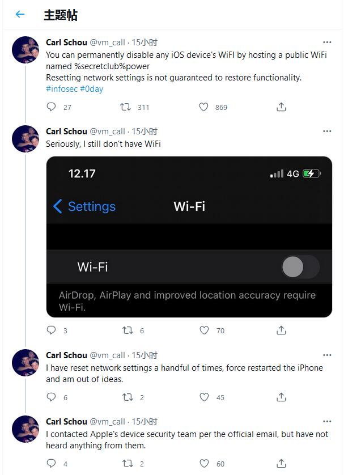Share the last tweet
This screenshot has width=344, height=475.
(x=281, y=464)
